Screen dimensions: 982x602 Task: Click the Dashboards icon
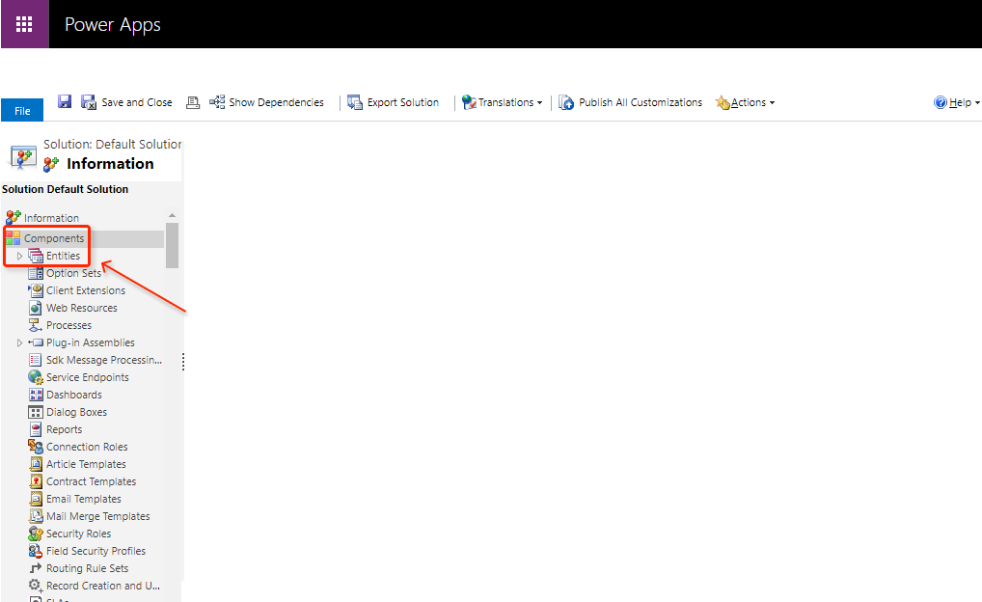(x=36, y=395)
